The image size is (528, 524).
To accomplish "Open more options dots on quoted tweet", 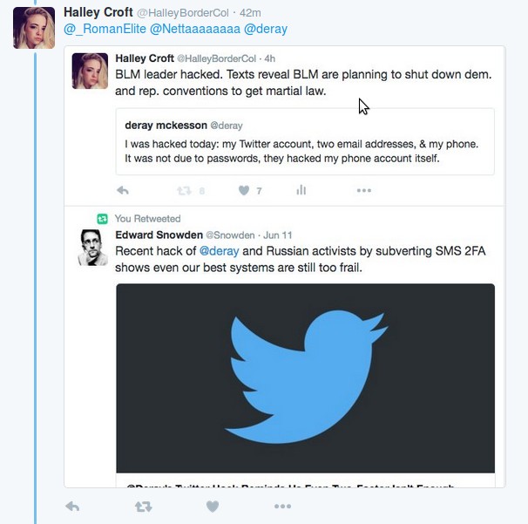I will [x=364, y=190].
